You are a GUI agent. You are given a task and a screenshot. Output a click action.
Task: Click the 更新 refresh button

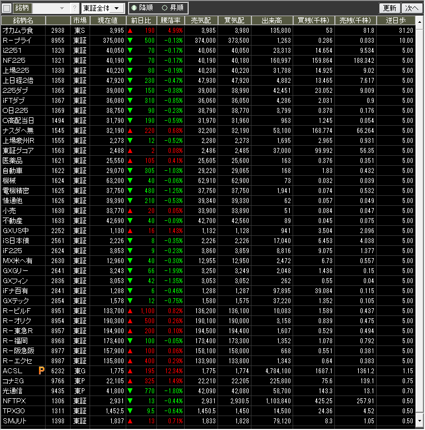click(x=389, y=8)
